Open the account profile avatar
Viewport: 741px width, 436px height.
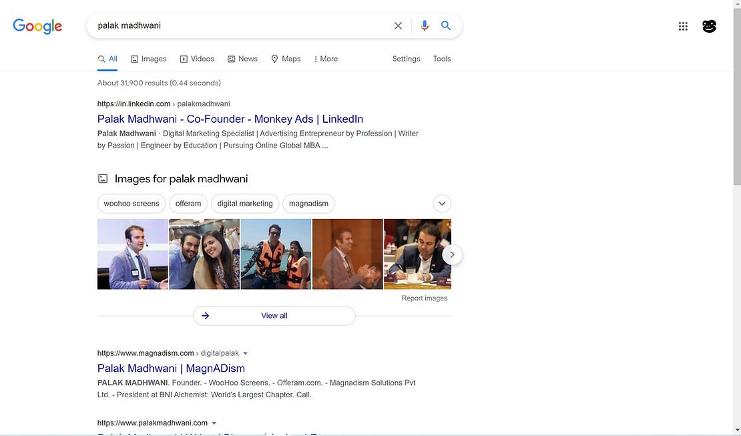(x=709, y=27)
